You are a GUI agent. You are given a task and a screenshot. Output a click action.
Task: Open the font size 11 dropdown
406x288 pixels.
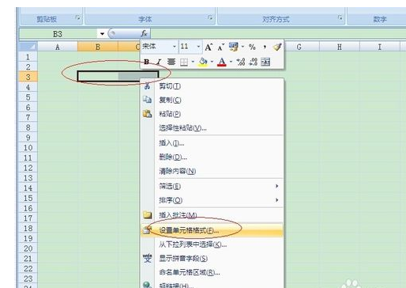tap(198, 47)
